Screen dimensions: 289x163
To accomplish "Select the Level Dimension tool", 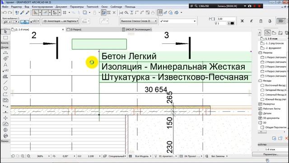I will click(5, 59).
